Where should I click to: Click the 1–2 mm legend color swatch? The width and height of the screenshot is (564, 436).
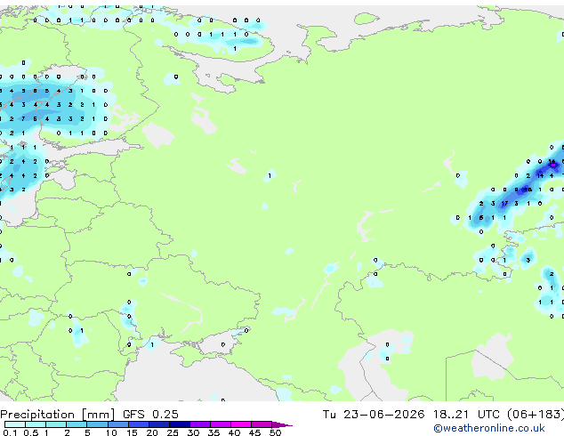(x=56, y=424)
